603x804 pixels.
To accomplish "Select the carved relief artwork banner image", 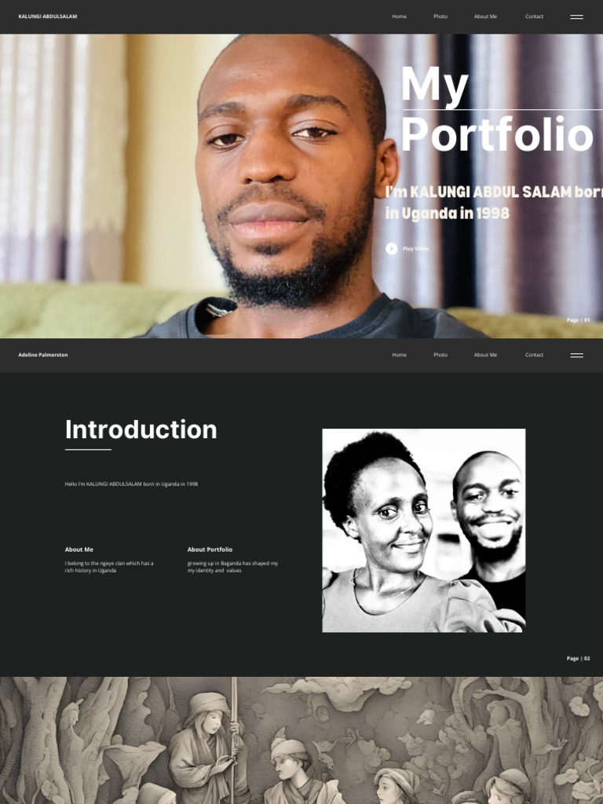I will click(x=301, y=740).
